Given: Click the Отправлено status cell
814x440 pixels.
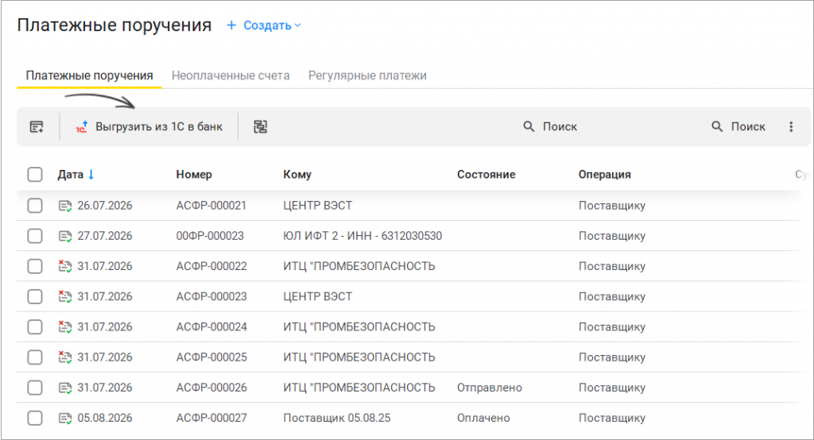Looking at the screenshot, I should [490, 388].
